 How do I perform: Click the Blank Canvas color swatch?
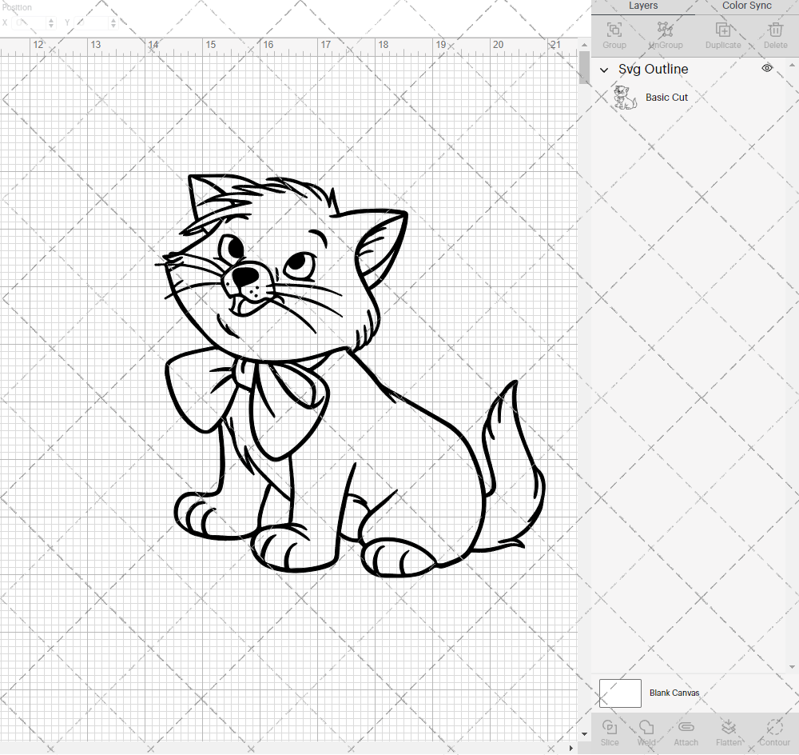tap(620, 693)
